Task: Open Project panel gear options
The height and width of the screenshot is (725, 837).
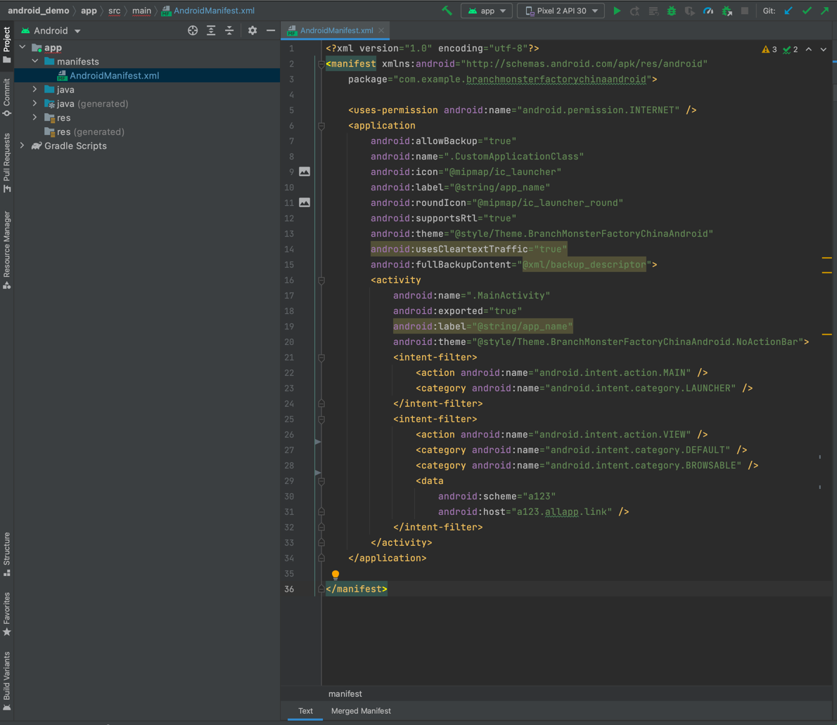Action: [253, 31]
